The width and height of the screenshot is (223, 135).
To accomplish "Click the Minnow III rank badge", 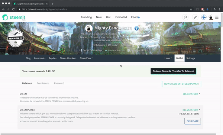I will [x=16, y=38].
